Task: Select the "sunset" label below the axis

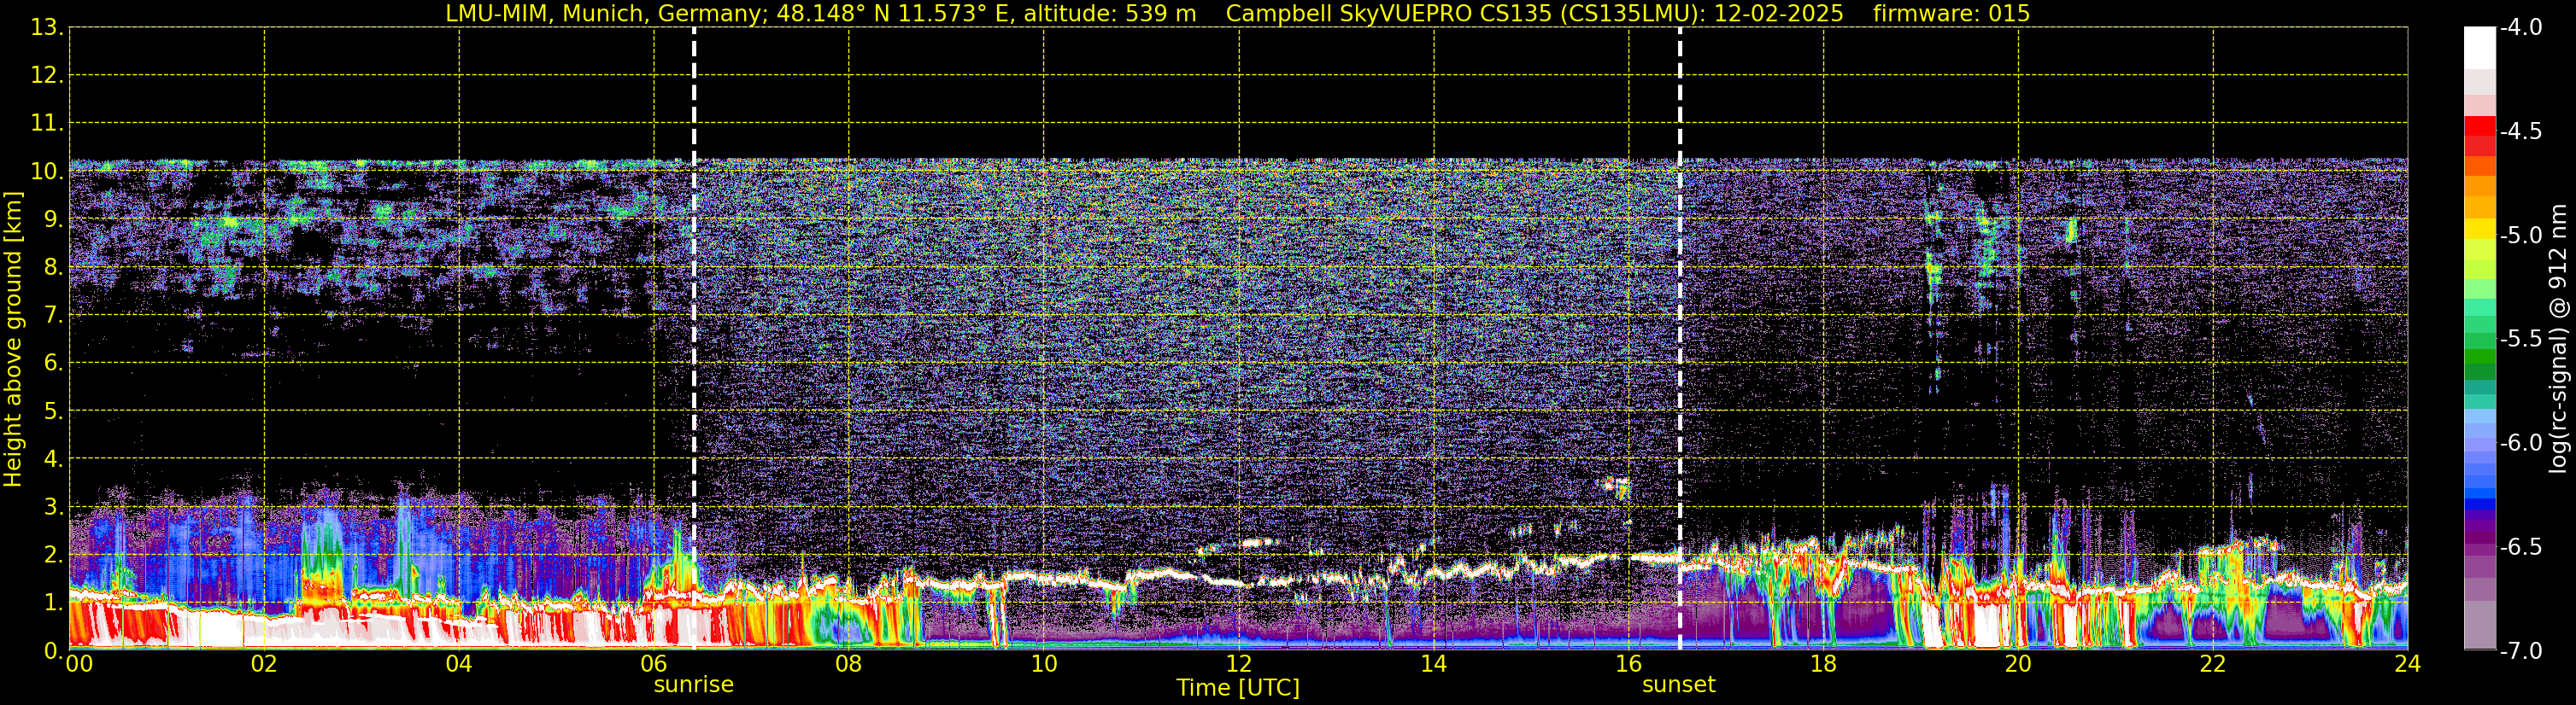Action: click(1679, 685)
